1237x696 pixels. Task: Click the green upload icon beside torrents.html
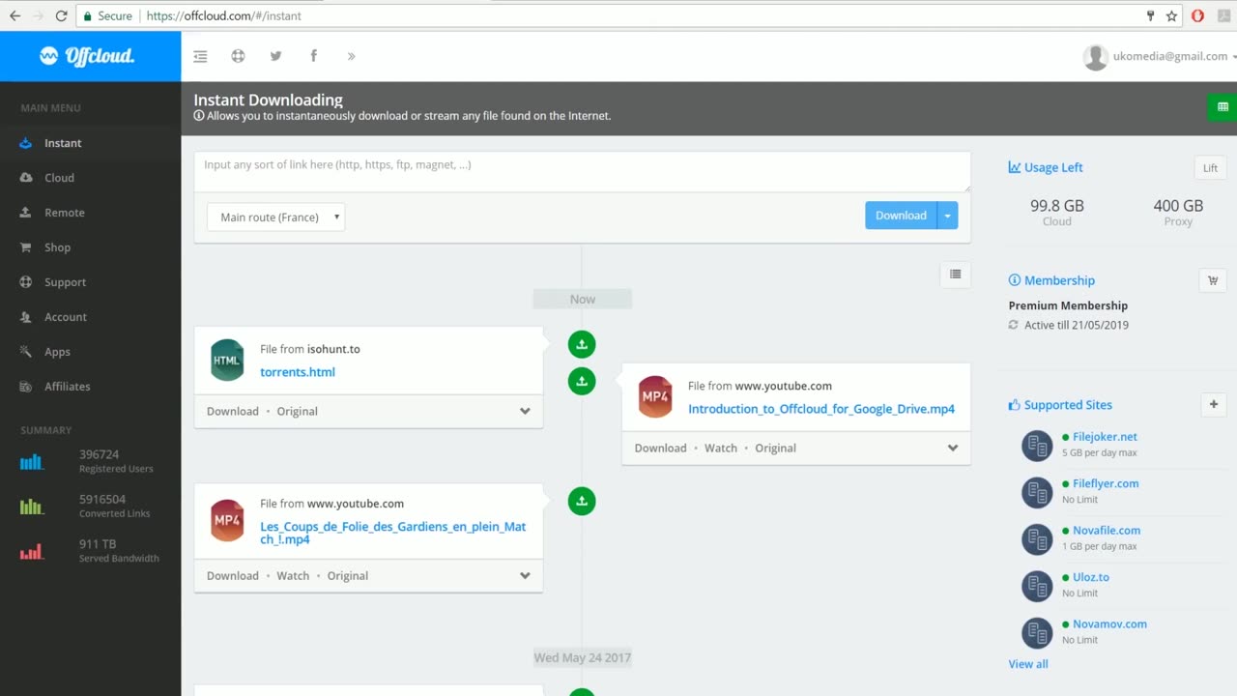(582, 344)
